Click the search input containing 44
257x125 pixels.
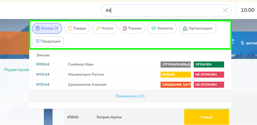tap(162, 10)
